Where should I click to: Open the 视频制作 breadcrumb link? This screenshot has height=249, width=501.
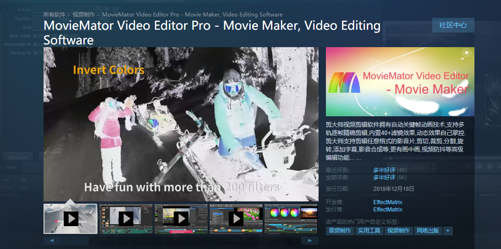point(83,15)
